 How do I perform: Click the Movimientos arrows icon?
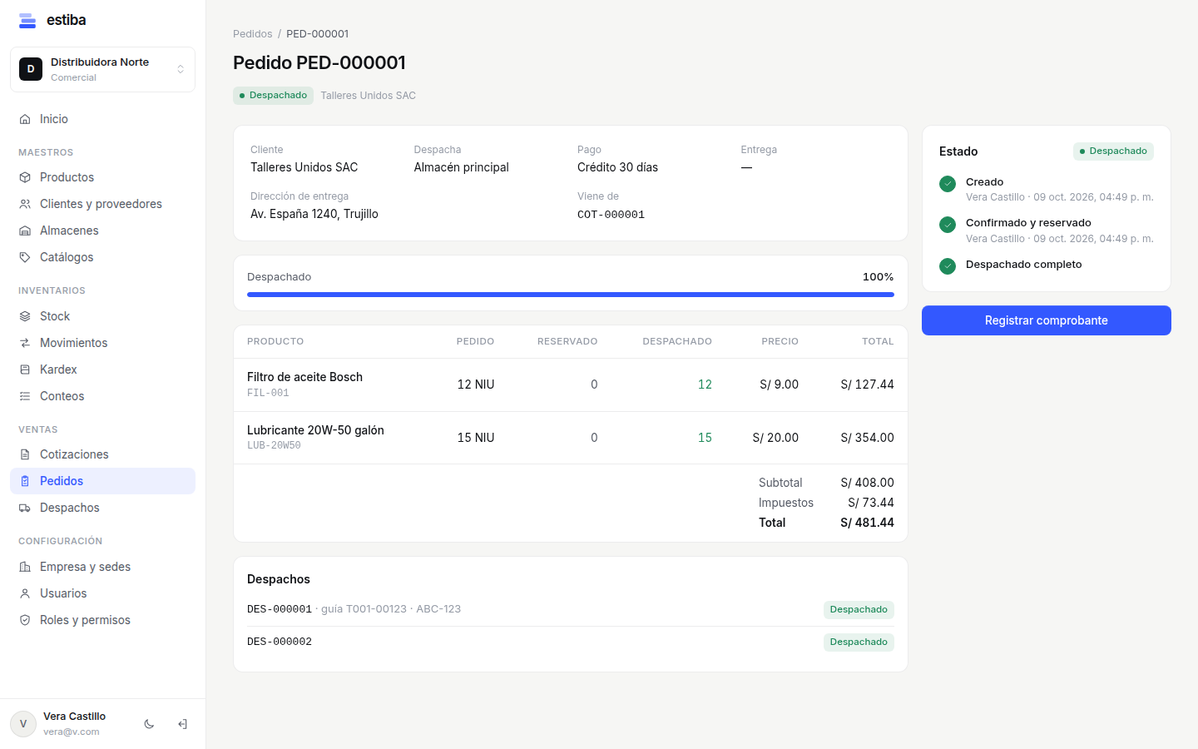pos(25,343)
